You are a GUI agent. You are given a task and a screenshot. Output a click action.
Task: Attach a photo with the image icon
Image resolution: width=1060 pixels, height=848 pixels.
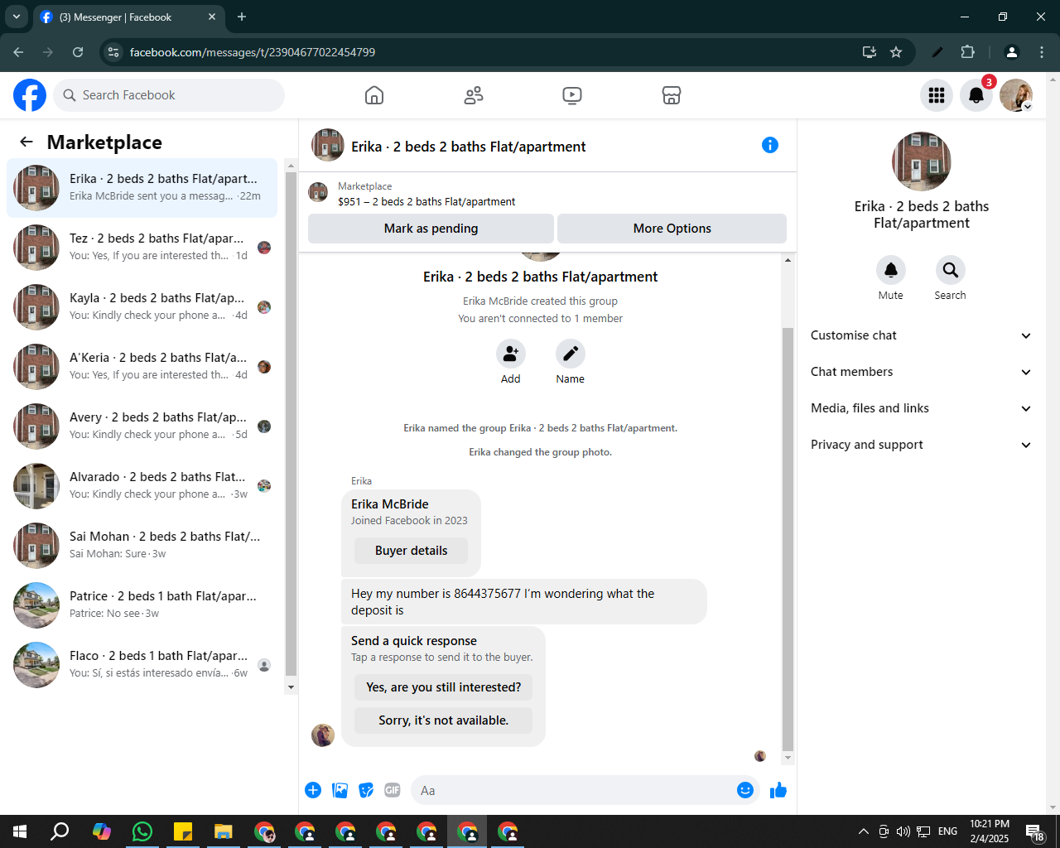[340, 790]
